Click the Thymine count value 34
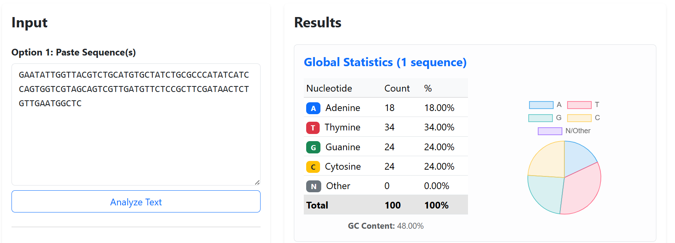Image resolution: width=675 pixels, height=243 pixels. pos(389,127)
